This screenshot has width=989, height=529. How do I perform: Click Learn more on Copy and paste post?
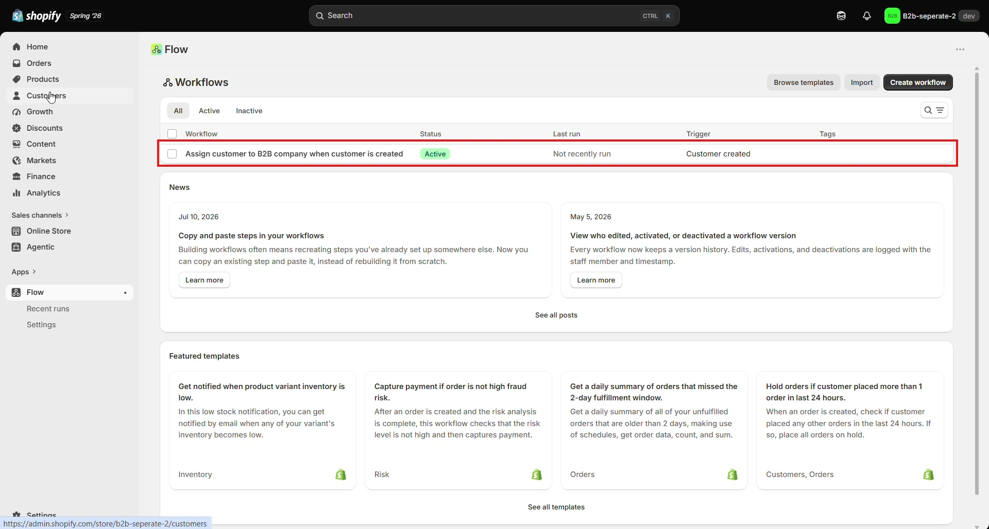tap(204, 280)
